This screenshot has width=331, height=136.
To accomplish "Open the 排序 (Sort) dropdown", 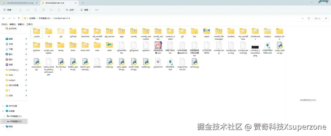I will tap(71, 10).
